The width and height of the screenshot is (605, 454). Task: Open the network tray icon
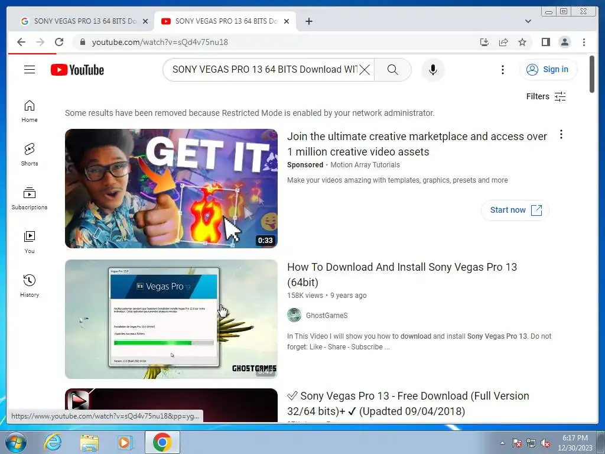point(531,443)
